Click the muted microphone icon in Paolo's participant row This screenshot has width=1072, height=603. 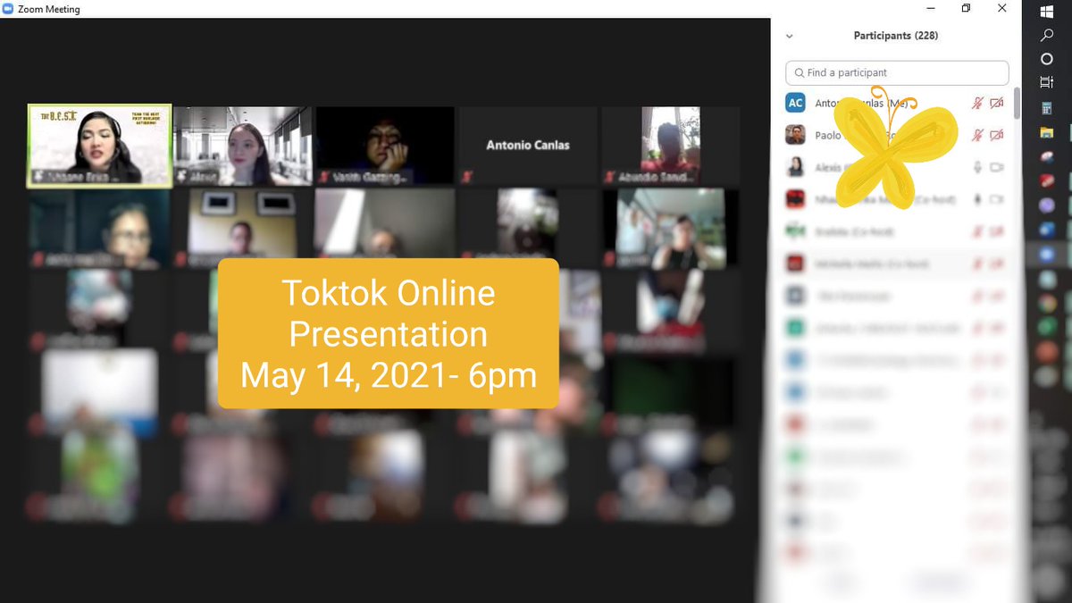(x=978, y=135)
